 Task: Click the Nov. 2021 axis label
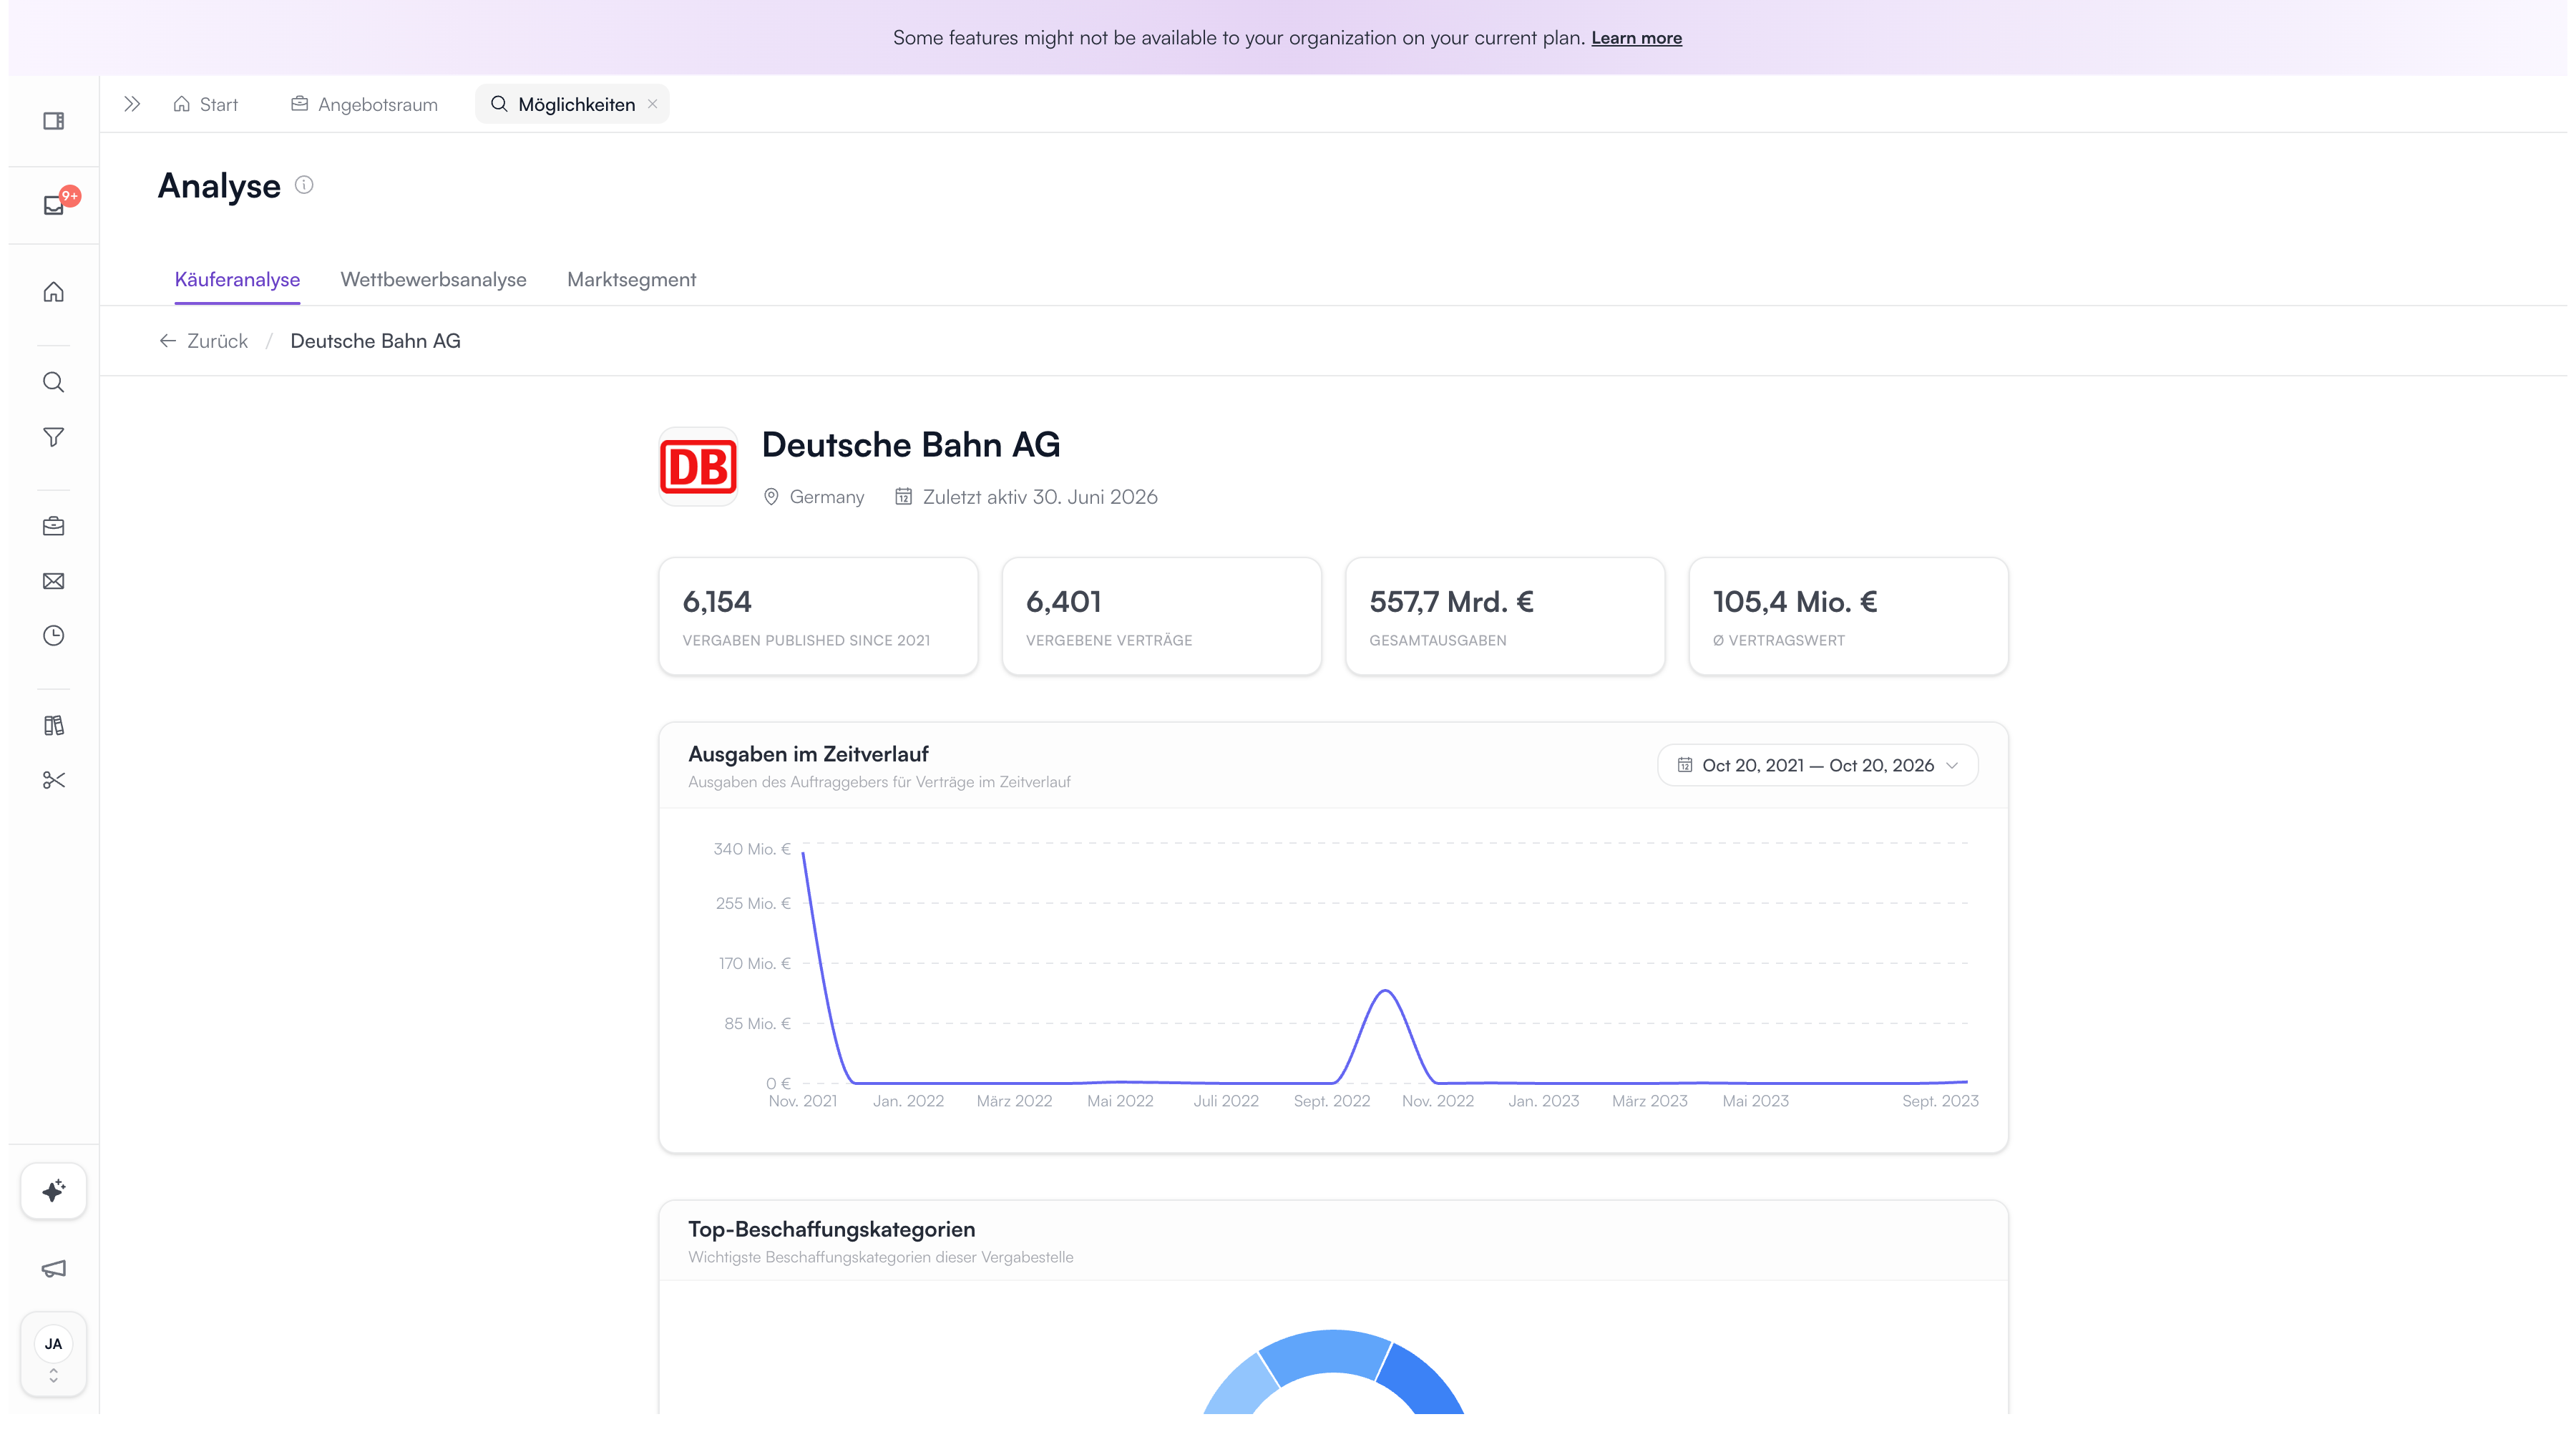(802, 1101)
